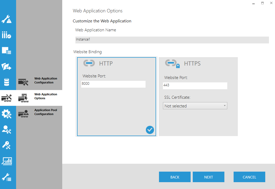Click the Web Application Configuration icon
The height and width of the screenshot is (189, 275).
(23, 82)
